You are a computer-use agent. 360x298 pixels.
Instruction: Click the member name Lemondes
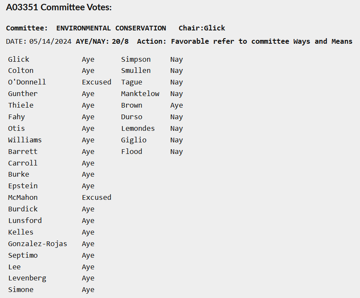(138, 129)
